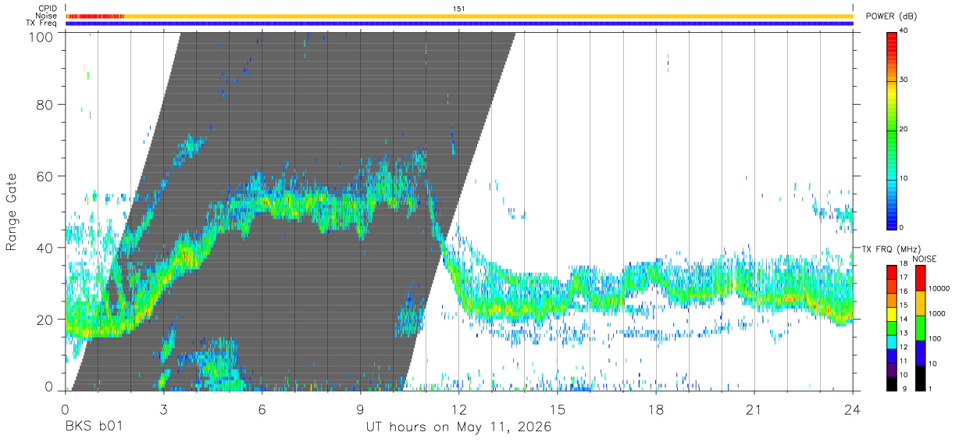Viewport: 959px width, 443px height.
Task: Select the 1000 noise legend value
Action: tap(938, 313)
